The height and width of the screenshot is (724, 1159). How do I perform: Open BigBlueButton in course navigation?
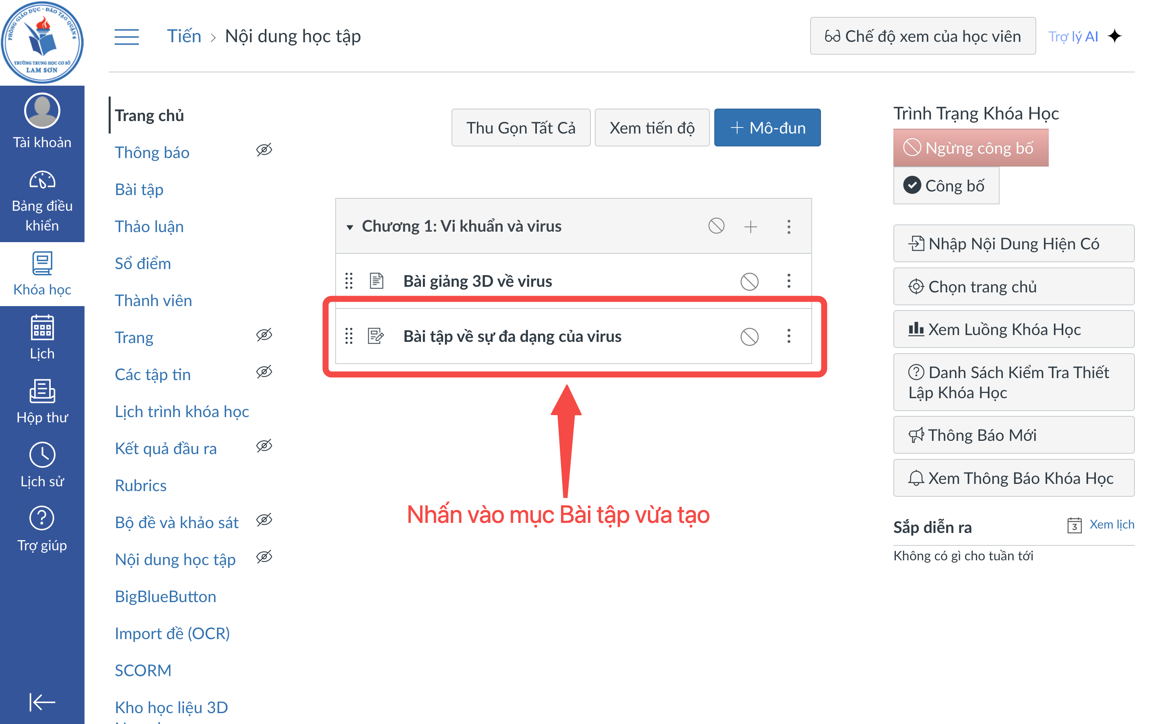[x=166, y=596]
